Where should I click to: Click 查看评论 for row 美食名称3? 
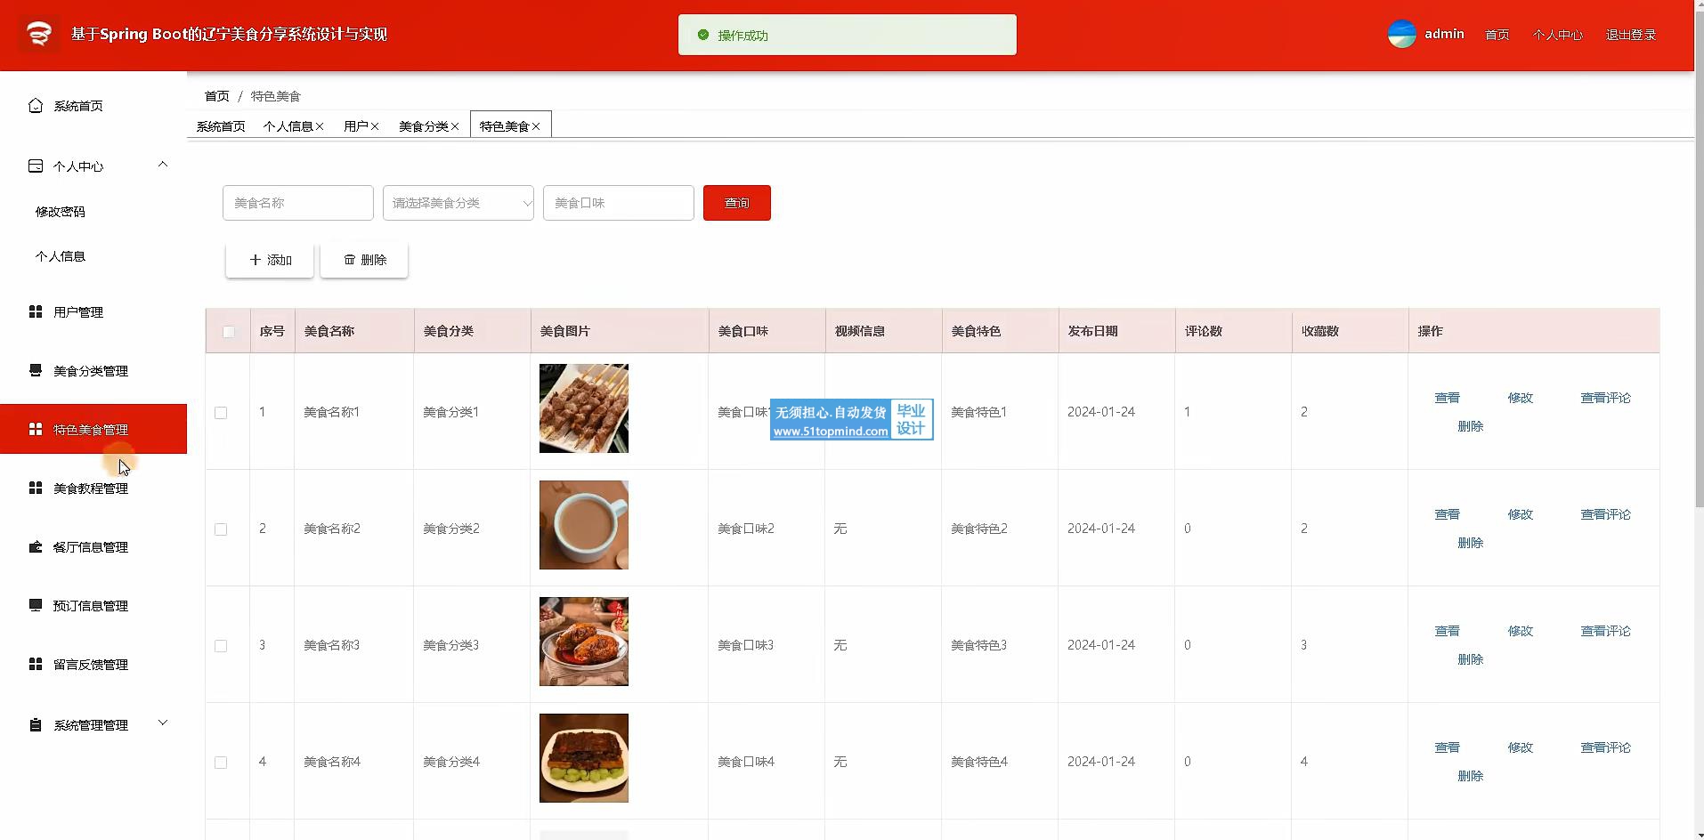point(1606,631)
